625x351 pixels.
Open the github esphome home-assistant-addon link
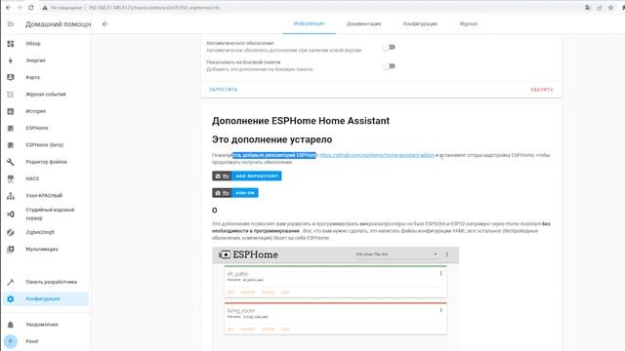coord(377,155)
